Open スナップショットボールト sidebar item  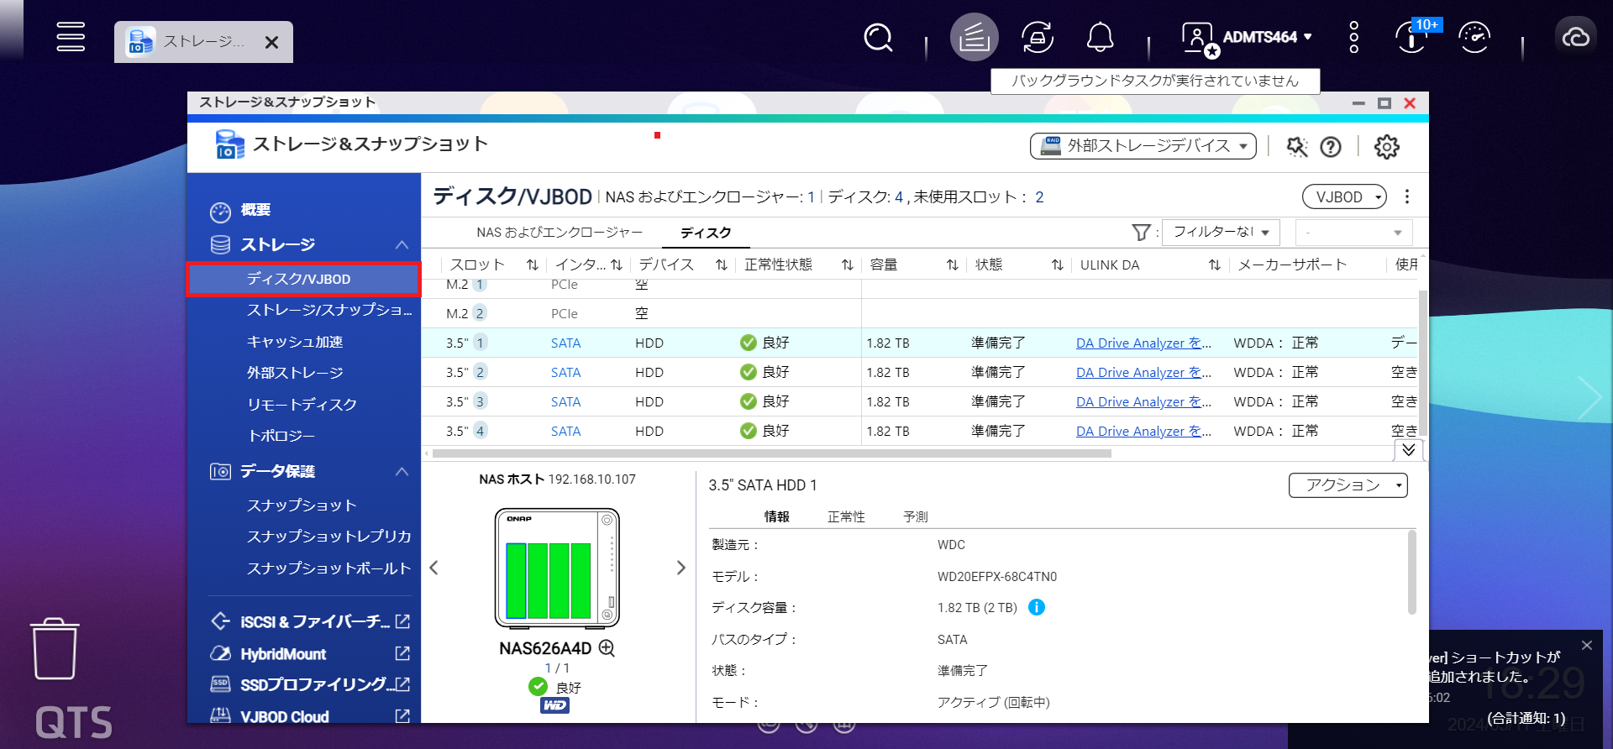point(329,568)
